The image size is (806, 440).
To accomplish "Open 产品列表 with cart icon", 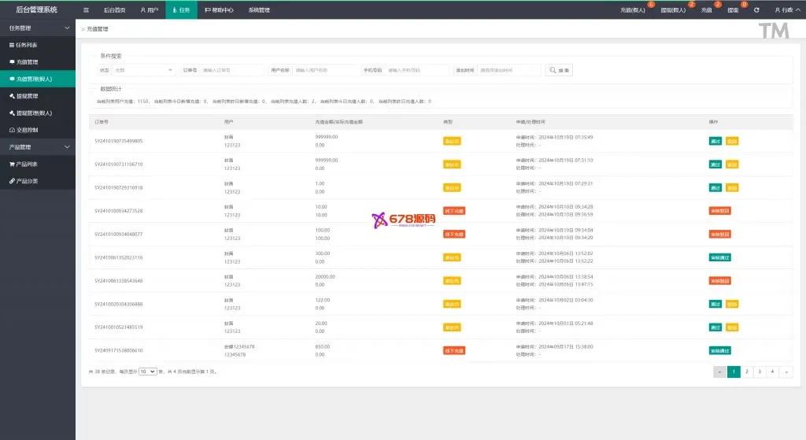I will click(26, 165).
